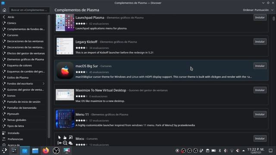Click the search field for Complementos
Viewport: 276px width, 155px height.
[x=29, y=10]
